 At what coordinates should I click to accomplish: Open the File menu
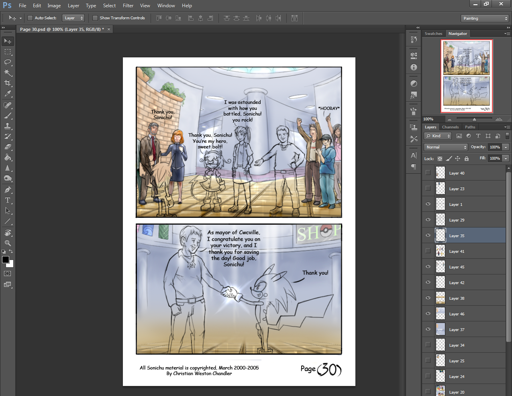(x=22, y=6)
